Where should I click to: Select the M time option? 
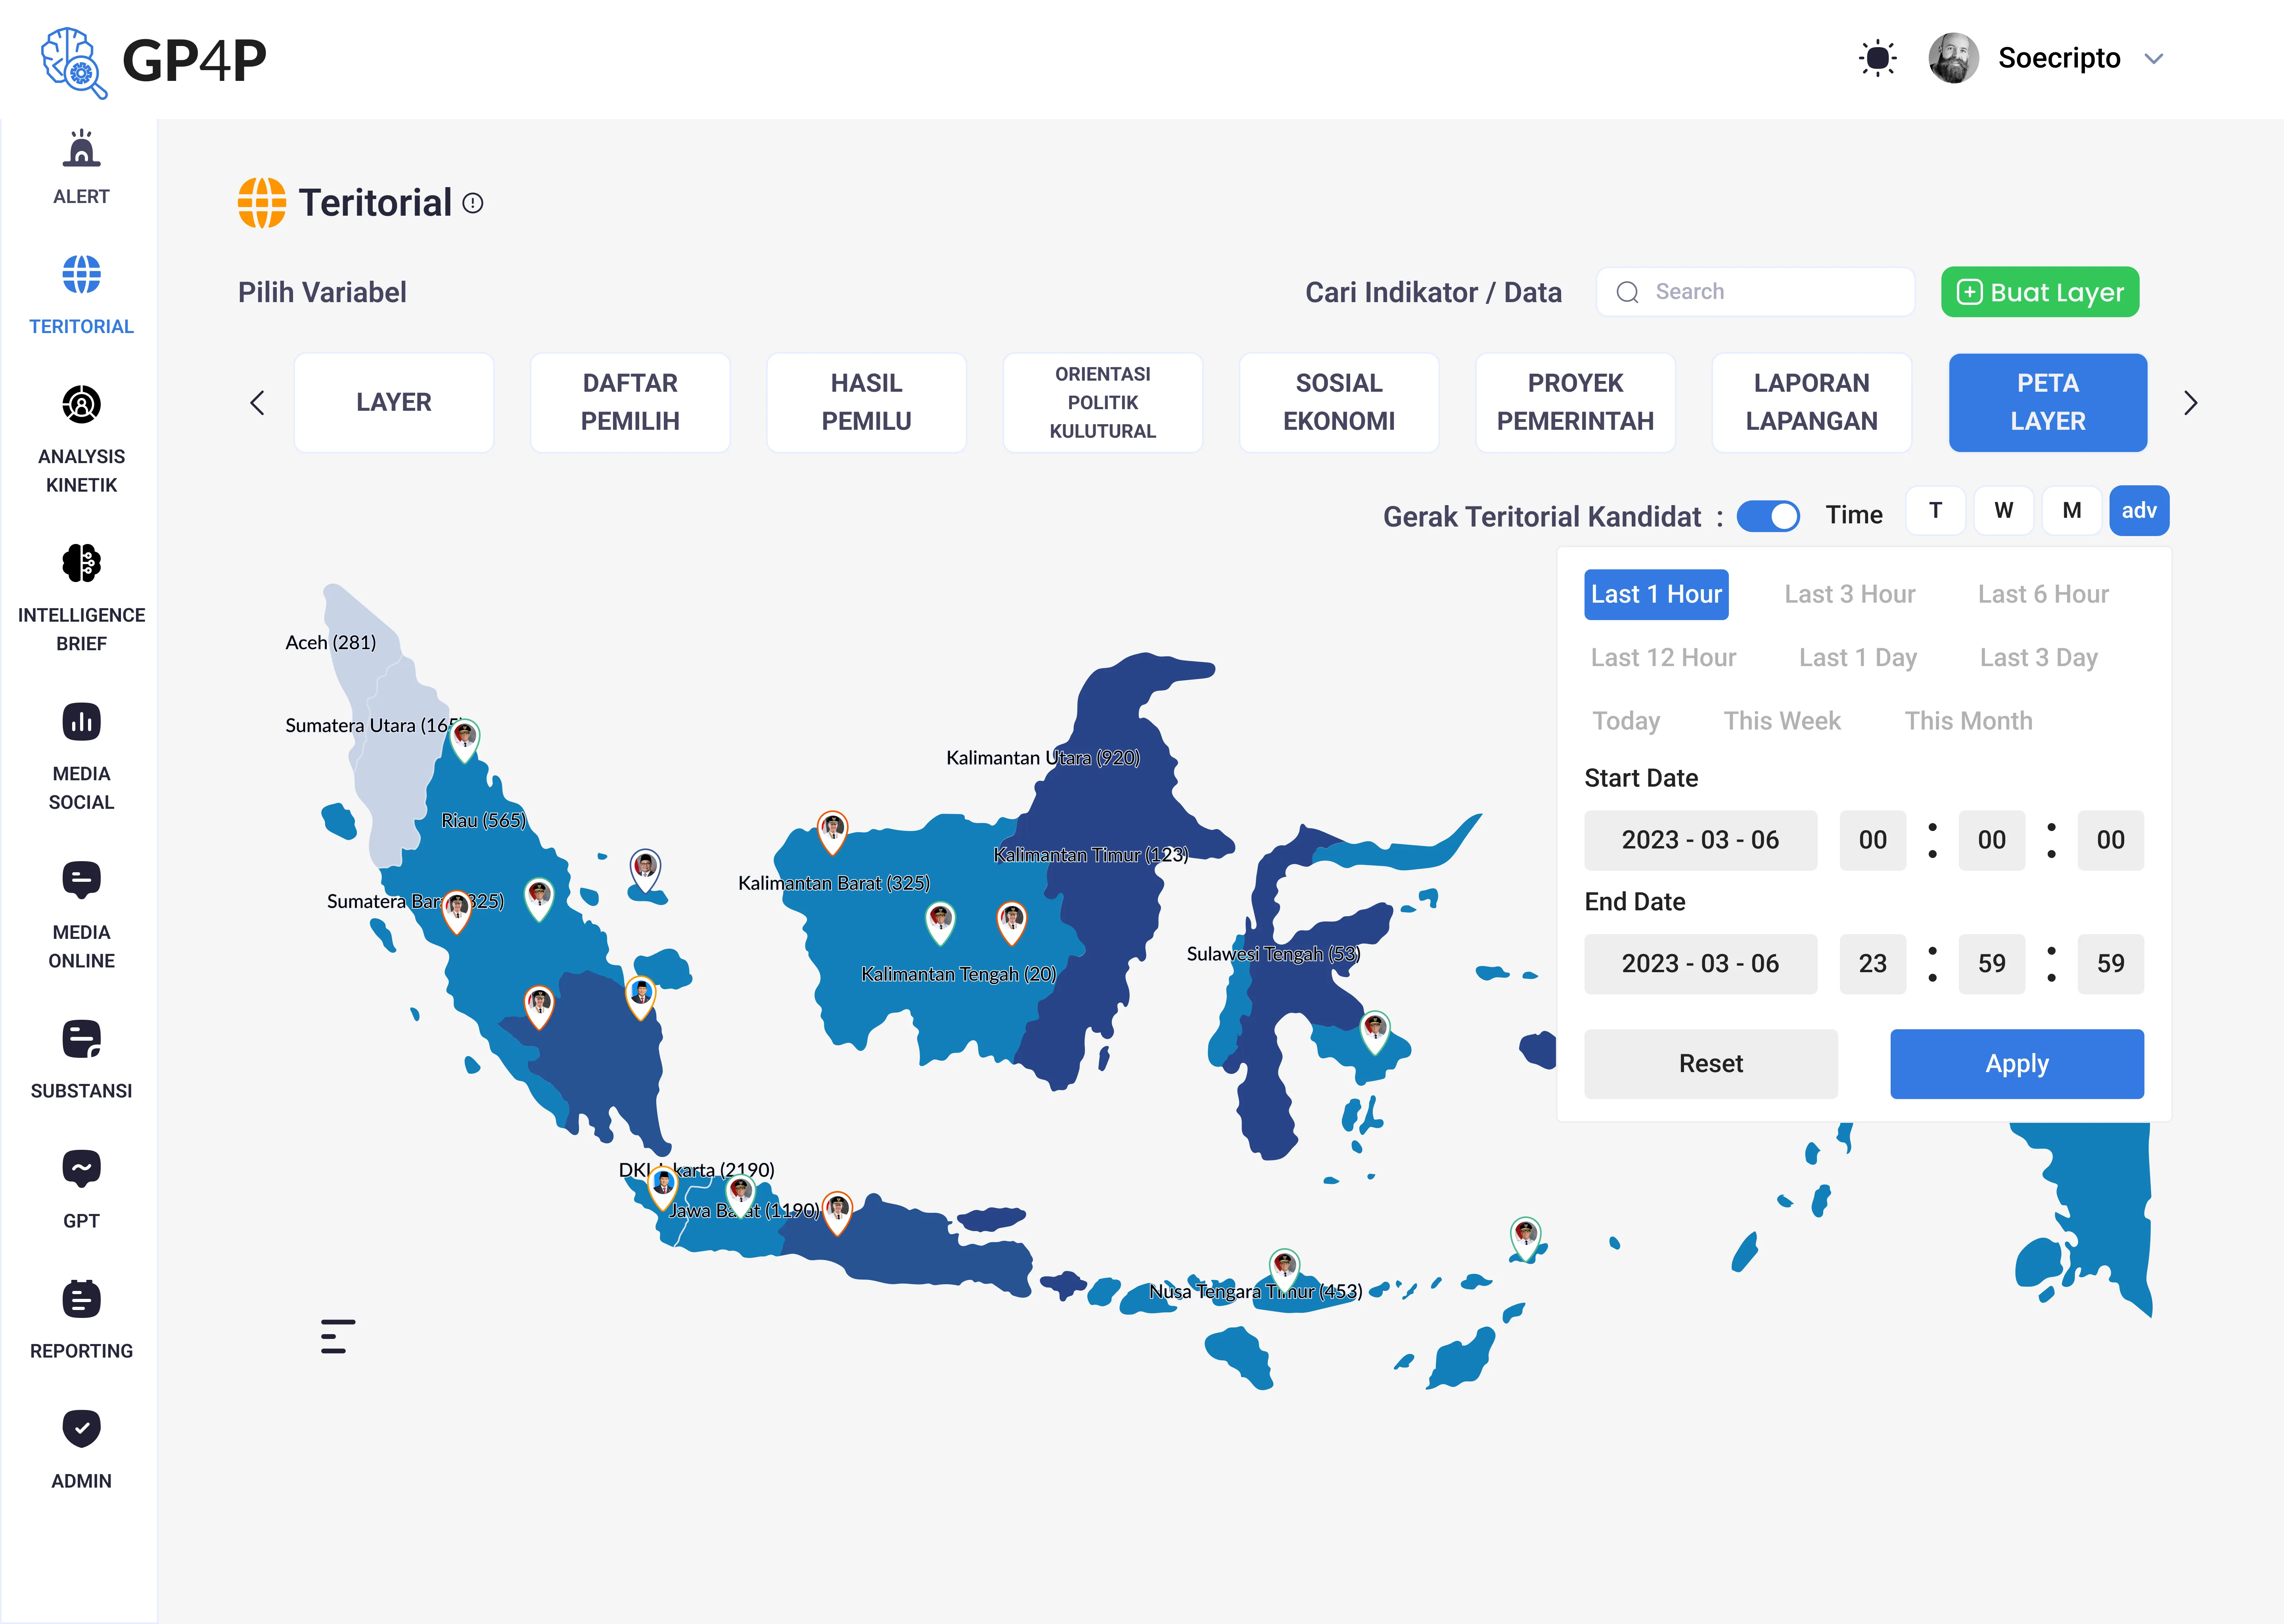point(2071,511)
